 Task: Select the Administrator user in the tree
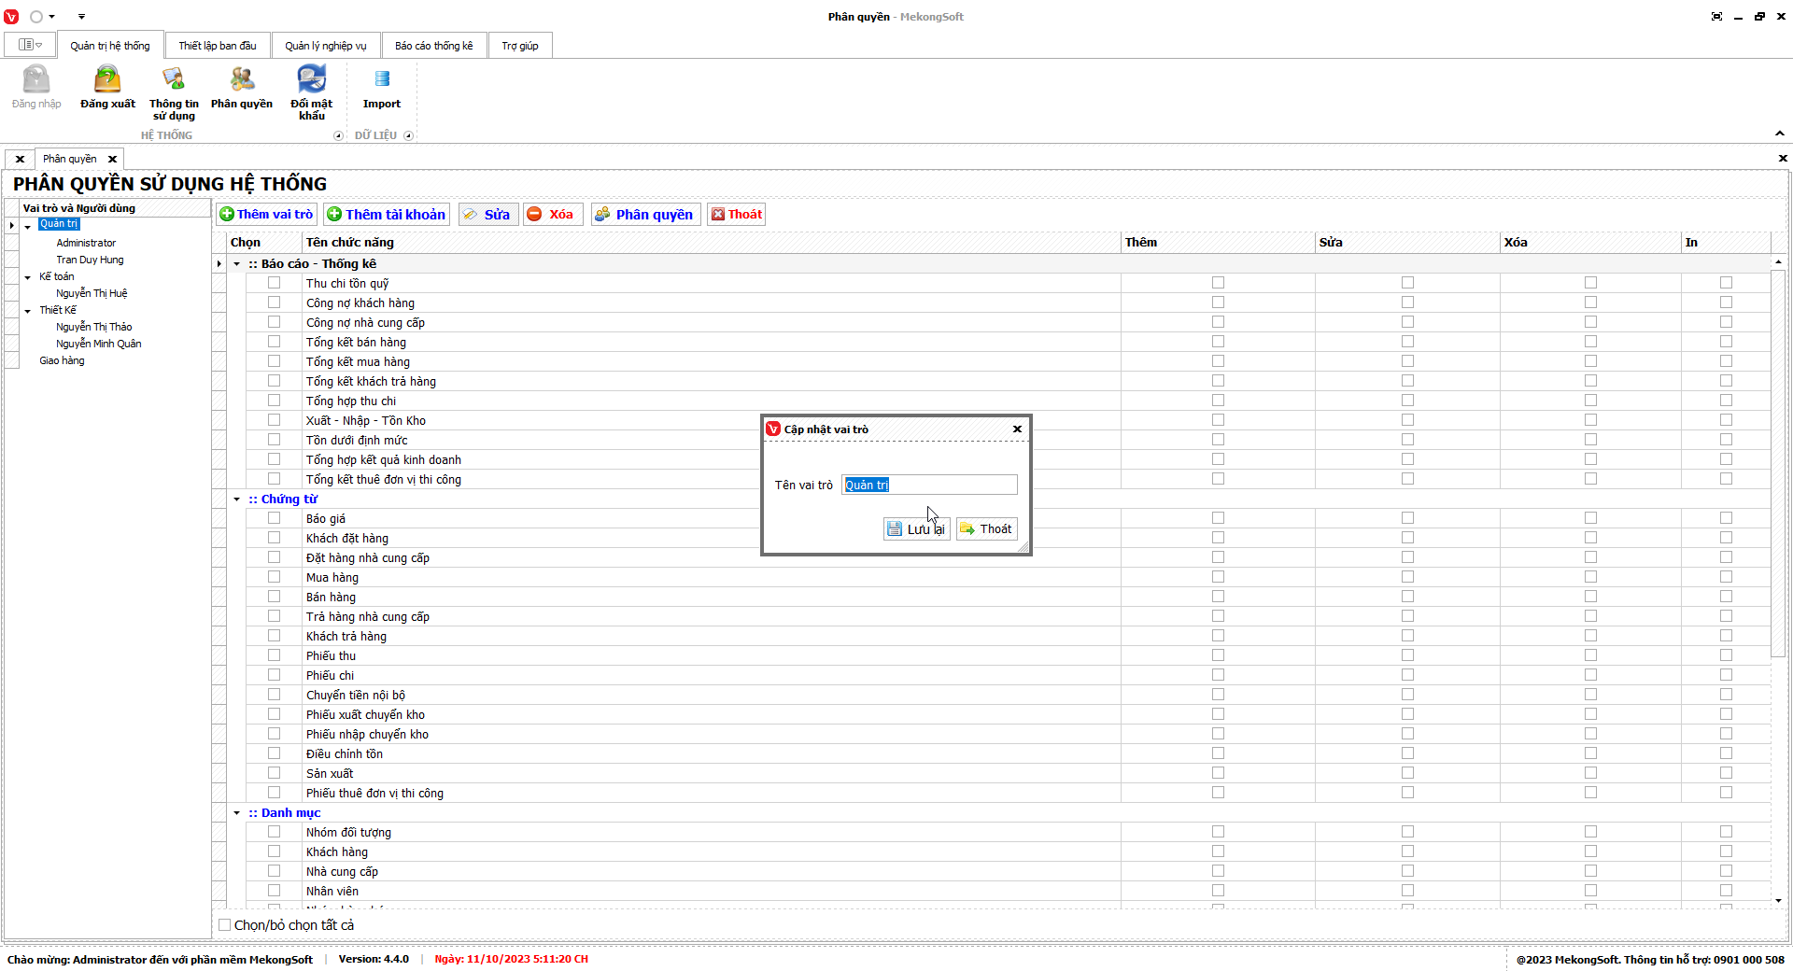[x=86, y=243]
